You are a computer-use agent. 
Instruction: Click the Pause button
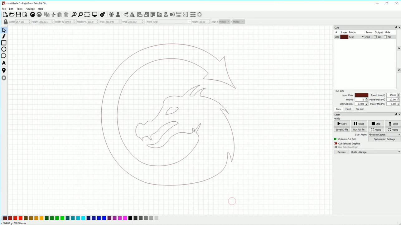pos(359,124)
